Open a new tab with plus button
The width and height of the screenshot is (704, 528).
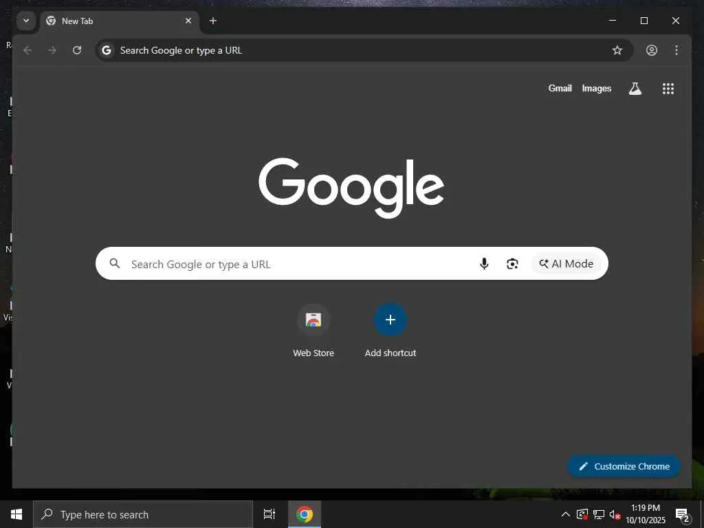coord(213,21)
